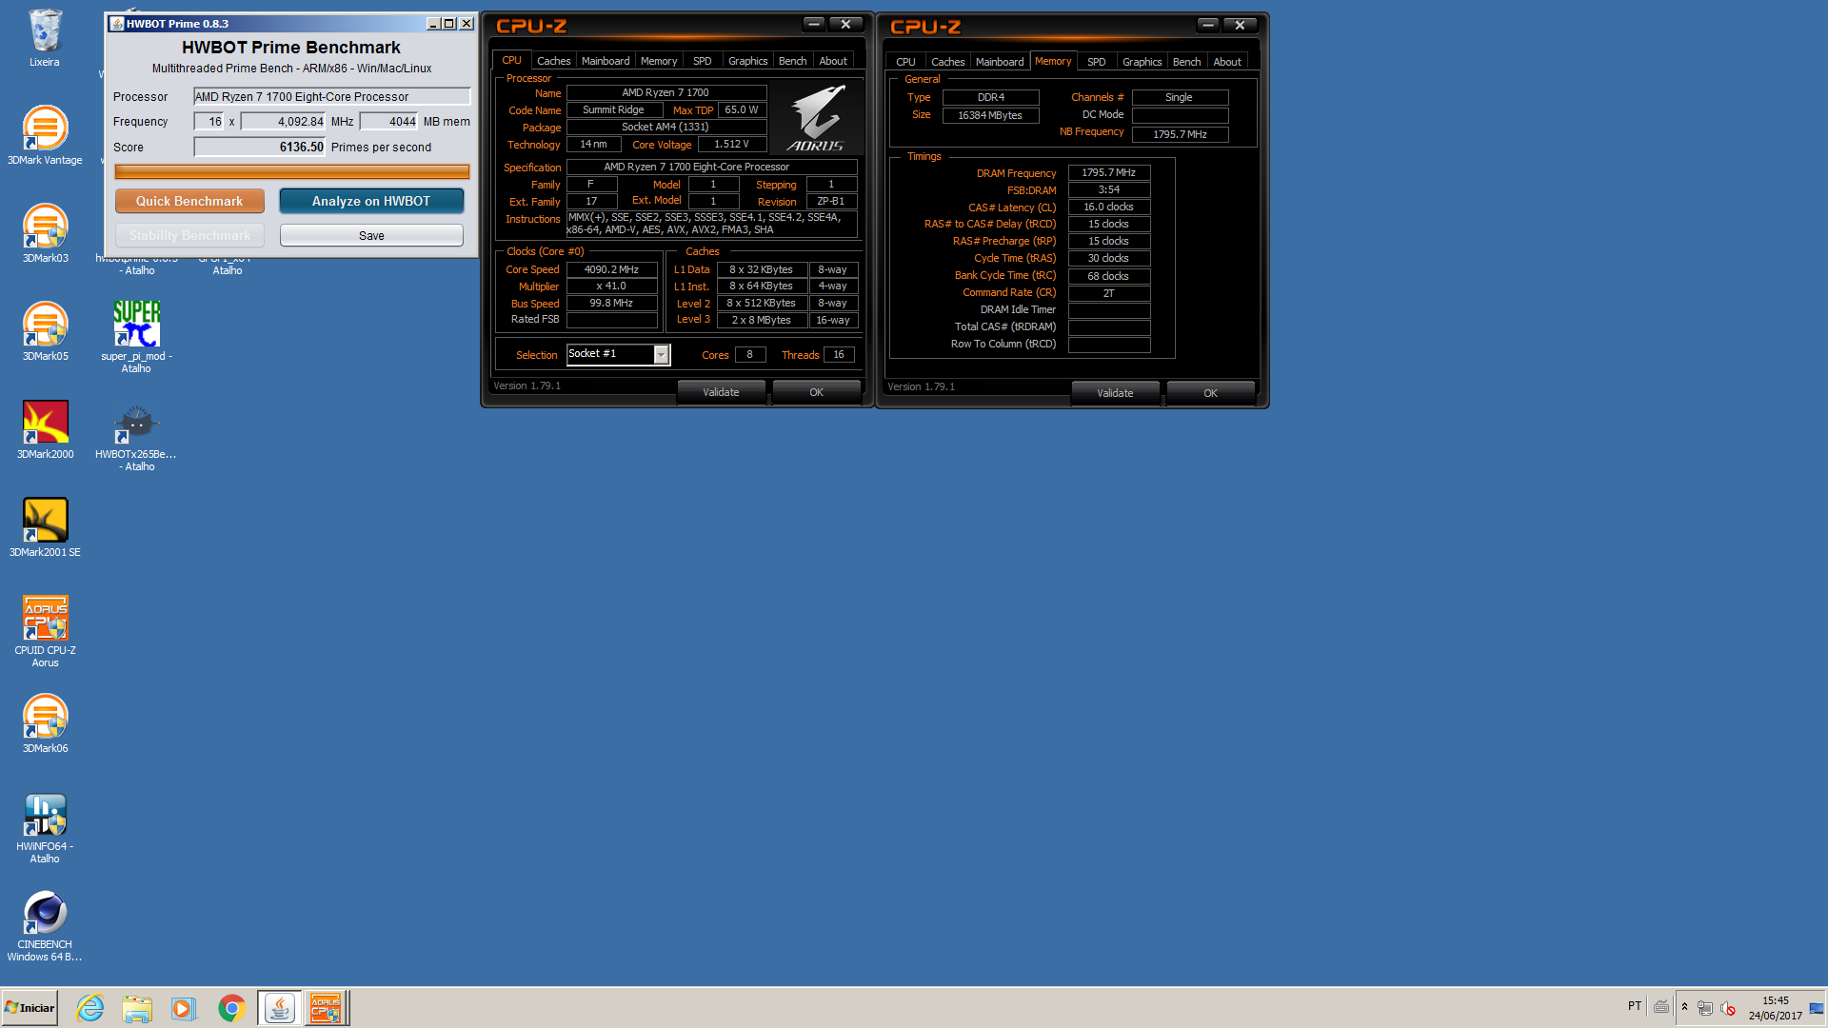
Task: Click the PT language indicator
Action: tap(1635, 1006)
